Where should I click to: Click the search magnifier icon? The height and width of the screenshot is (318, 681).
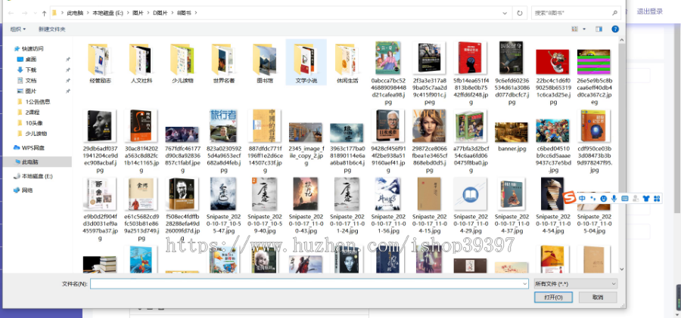pyautogui.click(x=614, y=13)
